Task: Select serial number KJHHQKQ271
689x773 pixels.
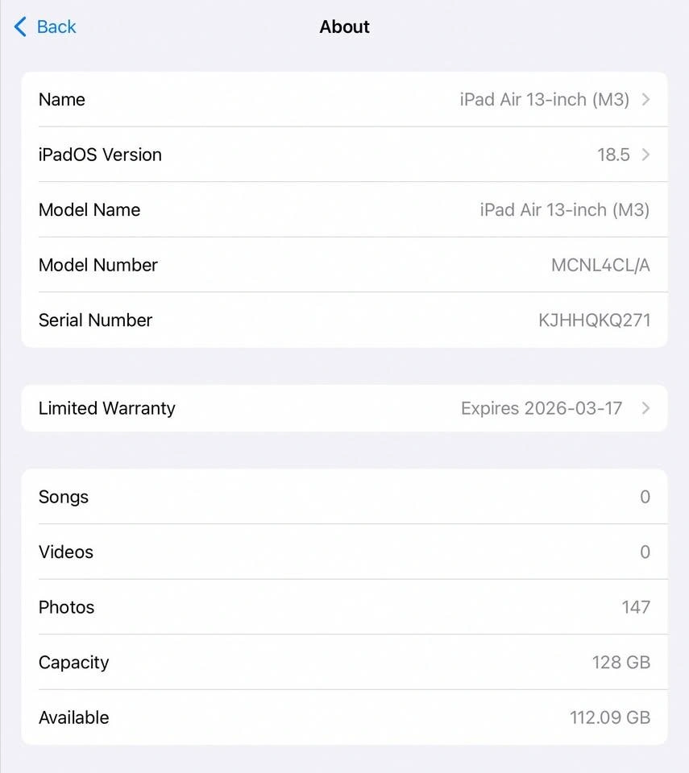Action: [x=594, y=320]
